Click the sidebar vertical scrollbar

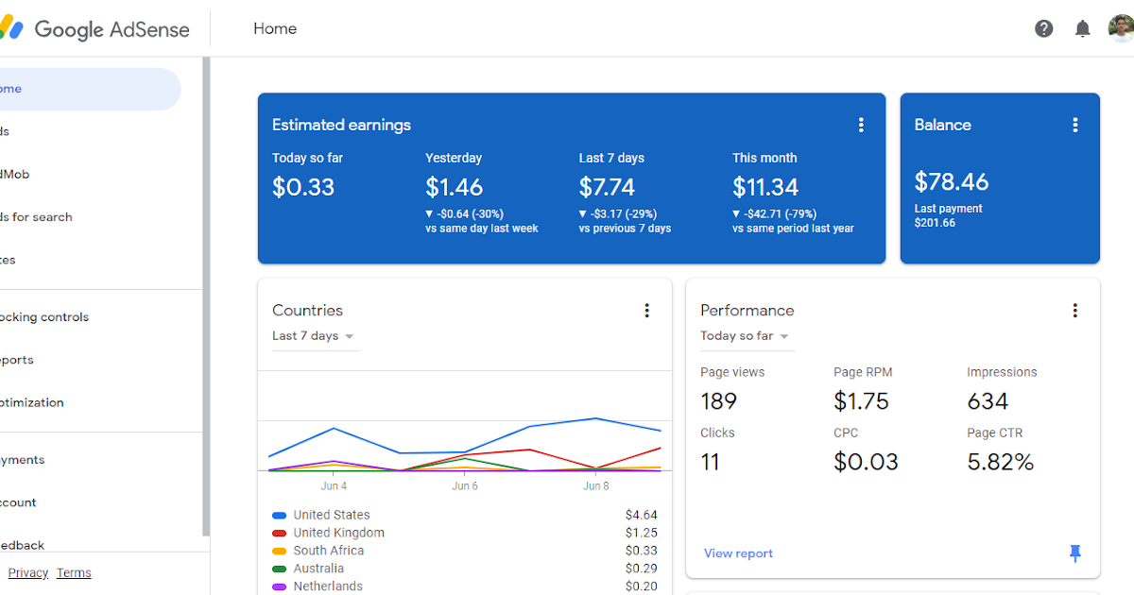(206, 283)
